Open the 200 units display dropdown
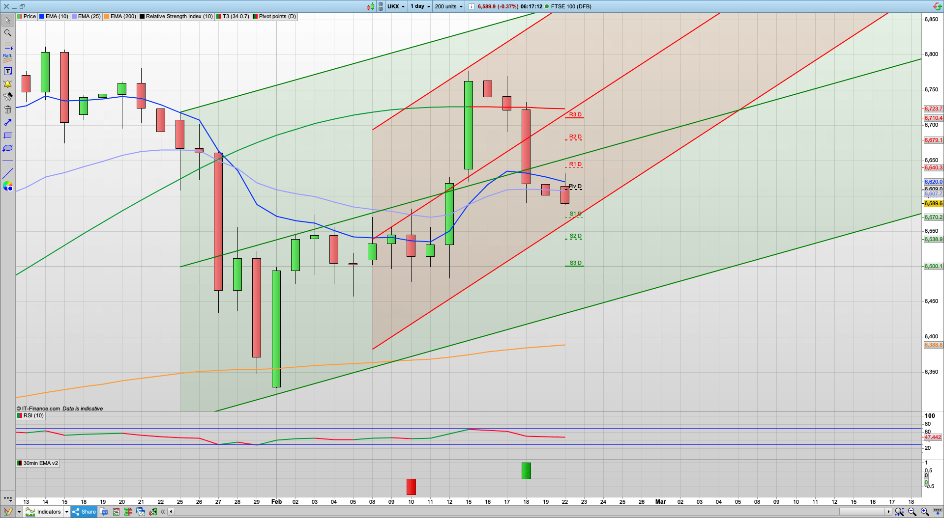944x518 pixels. 448,6
